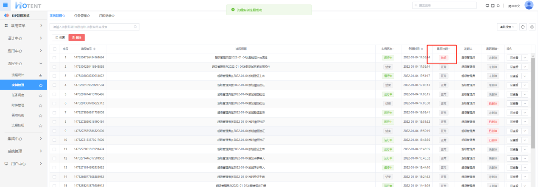Check row 13 checkbox
This screenshot has width=538, height=187.
point(54,168)
